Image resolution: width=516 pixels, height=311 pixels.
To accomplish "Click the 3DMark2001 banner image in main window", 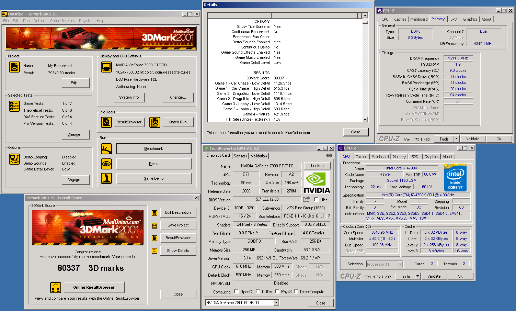I will pyautogui.click(x=101, y=38).
